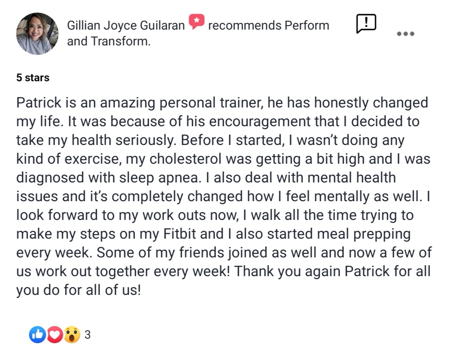Open the three-dots options menu
Image resolution: width=450 pixels, height=354 pixels.
[x=405, y=34]
